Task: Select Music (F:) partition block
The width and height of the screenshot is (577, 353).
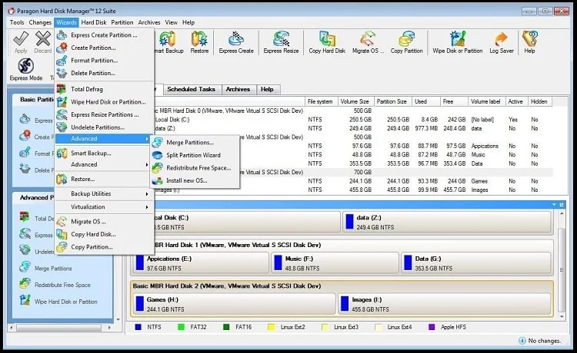Action: point(335,263)
